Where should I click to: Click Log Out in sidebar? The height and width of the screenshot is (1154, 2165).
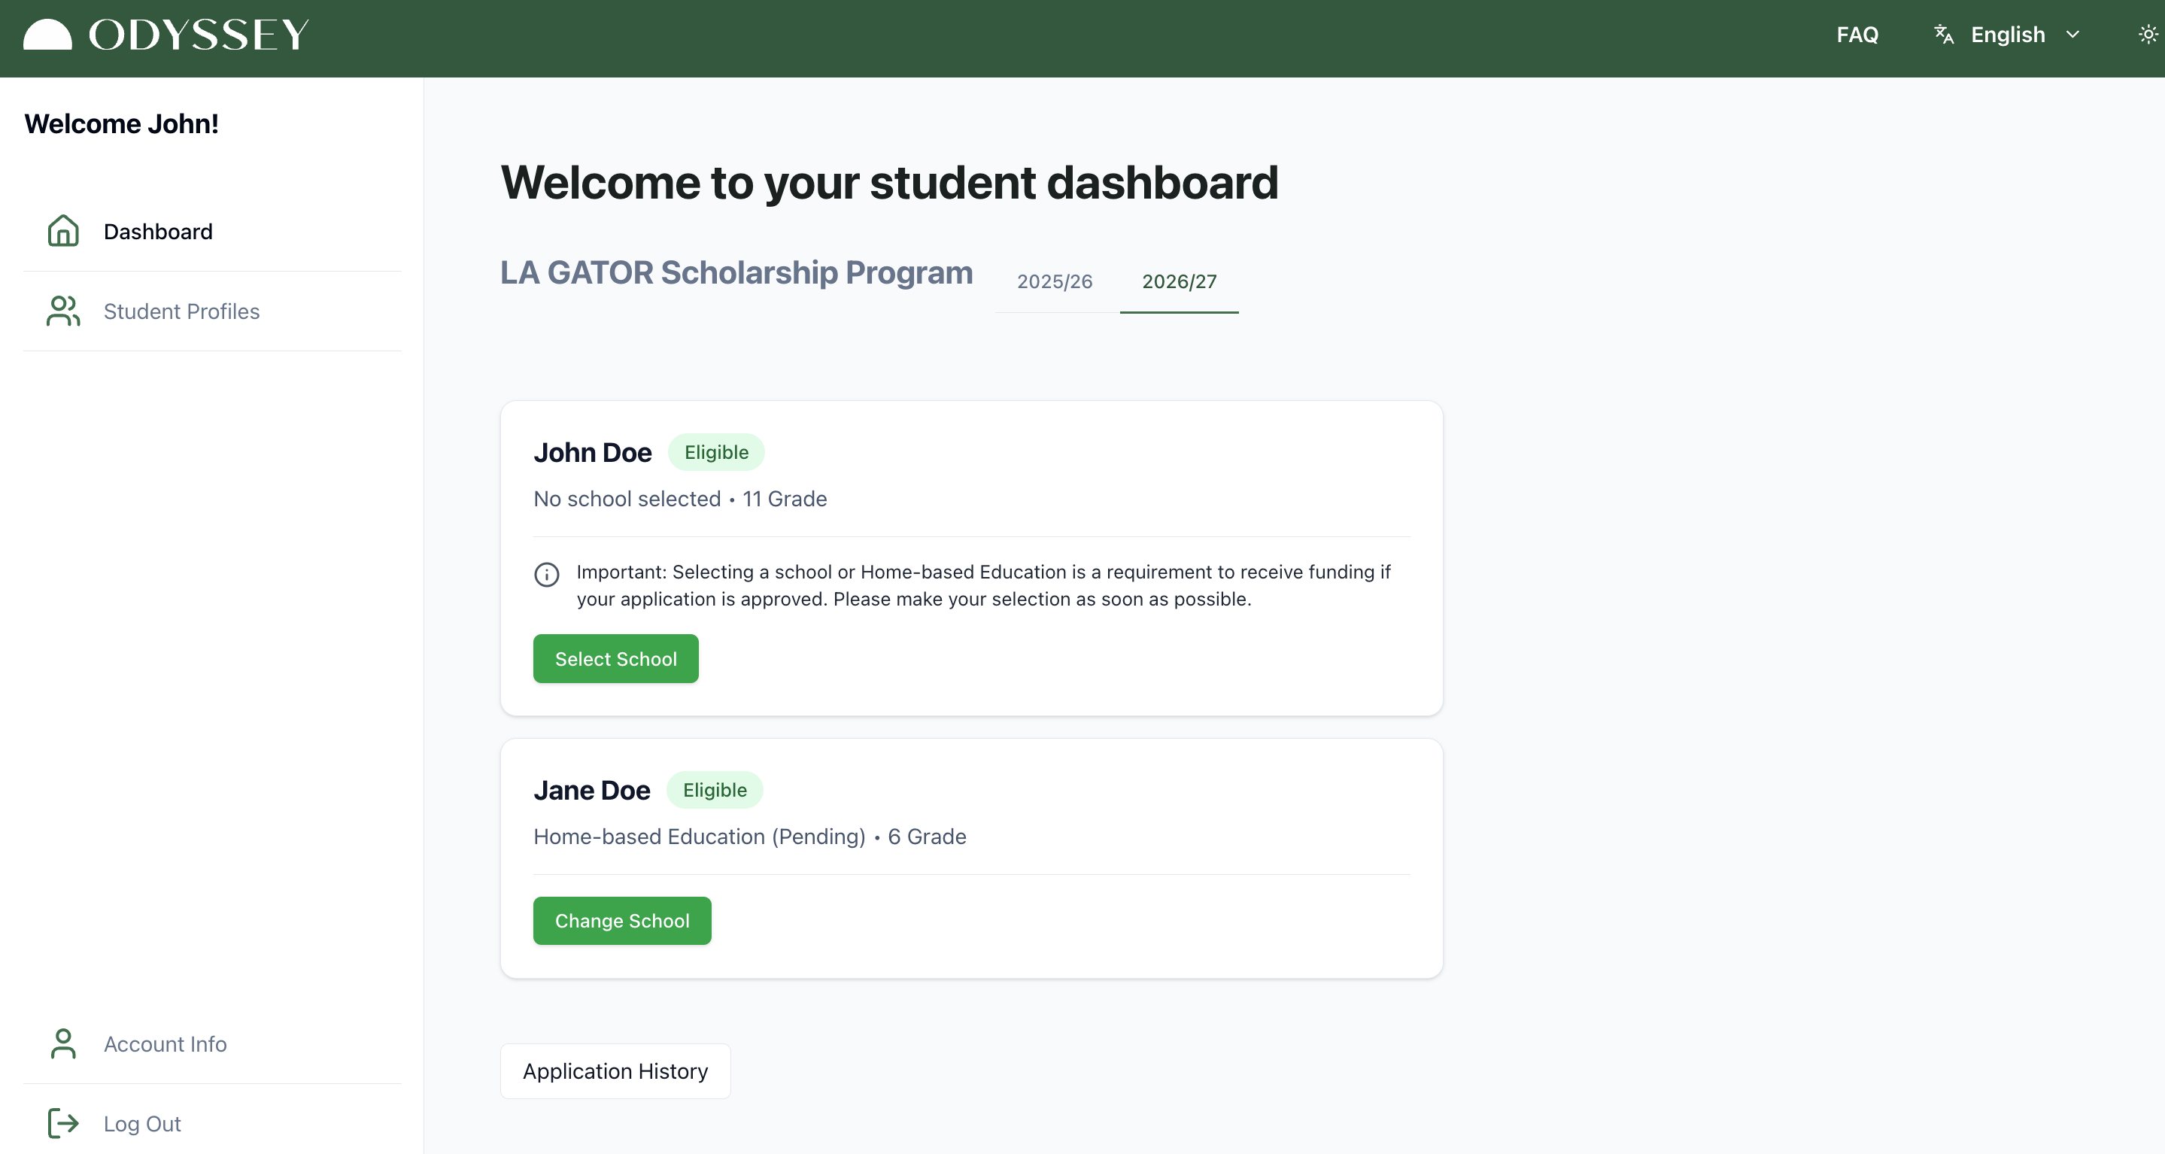[x=142, y=1124]
